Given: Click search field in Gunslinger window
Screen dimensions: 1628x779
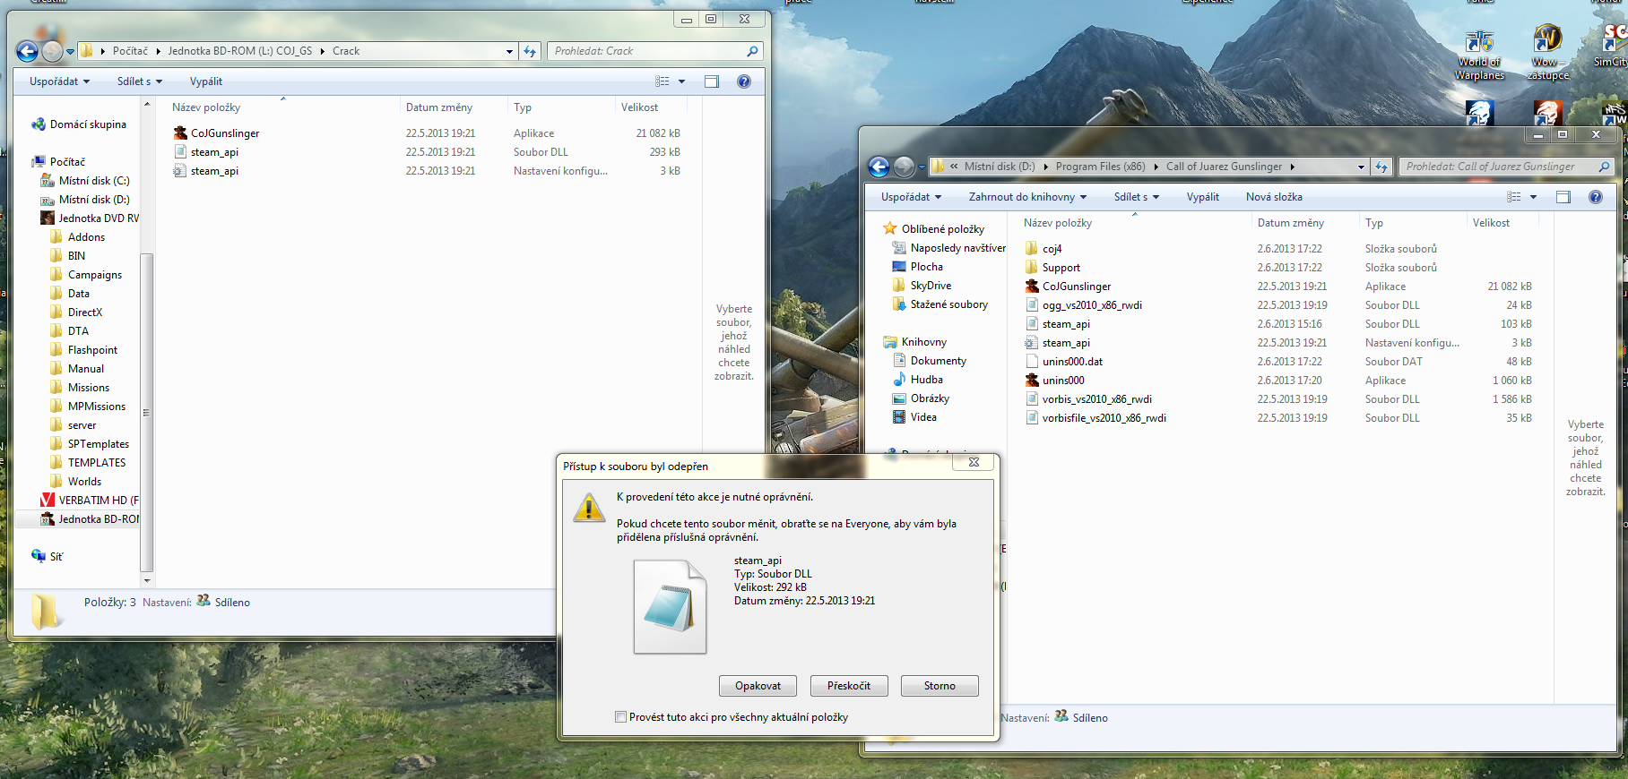Looking at the screenshot, I should tap(1506, 167).
